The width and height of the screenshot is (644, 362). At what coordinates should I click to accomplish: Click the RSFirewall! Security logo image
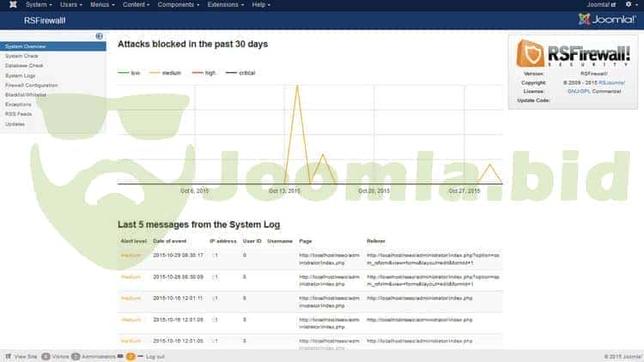click(574, 53)
